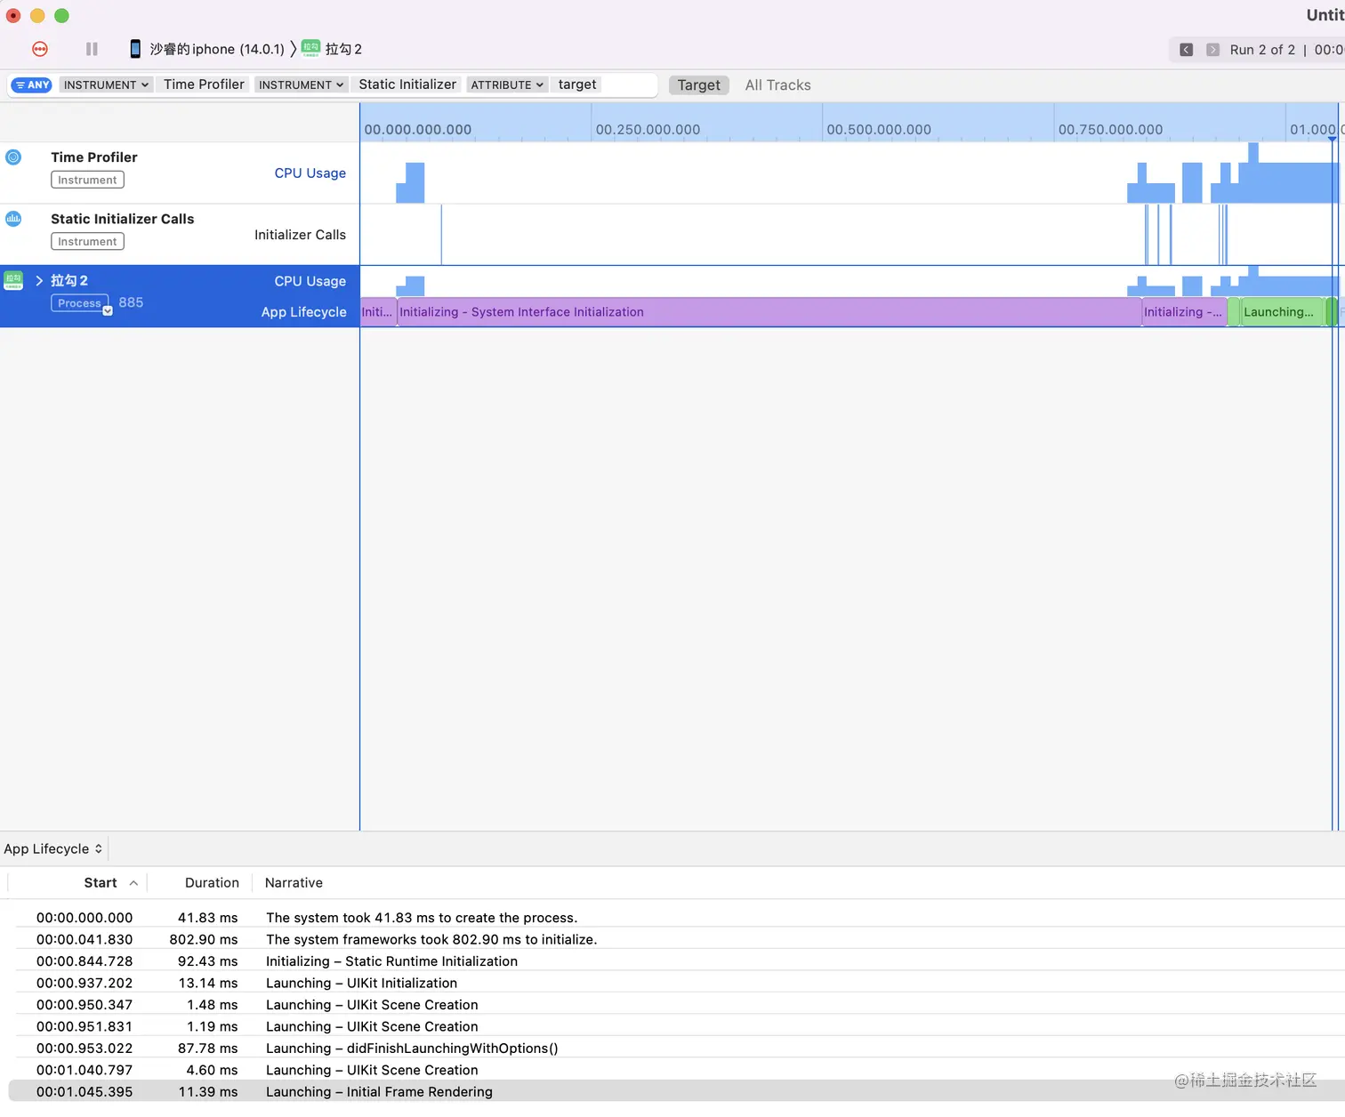Switch to All Tracks tab
Screen dimensions: 1345x1117
tap(777, 85)
